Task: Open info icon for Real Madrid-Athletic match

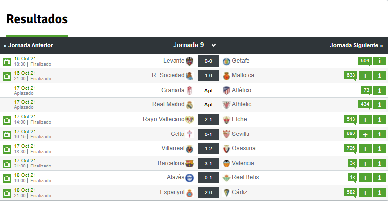Action: tap(379, 105)
